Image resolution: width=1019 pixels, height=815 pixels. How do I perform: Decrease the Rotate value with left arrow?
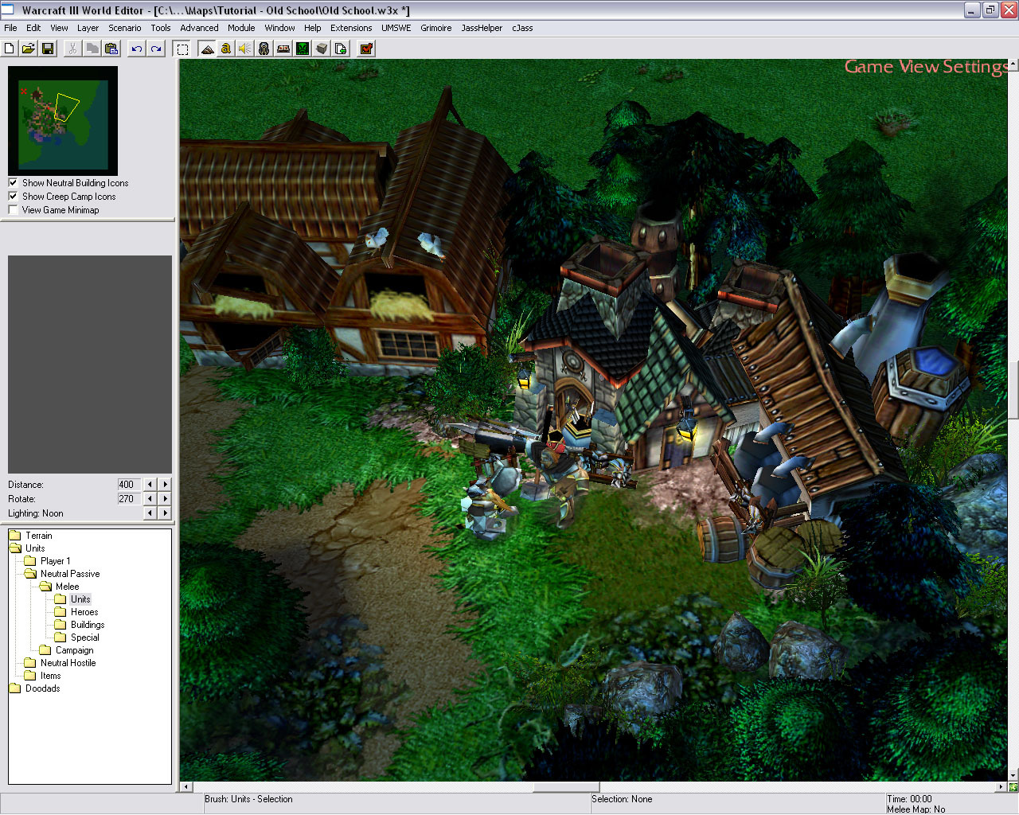pos(150,498)
